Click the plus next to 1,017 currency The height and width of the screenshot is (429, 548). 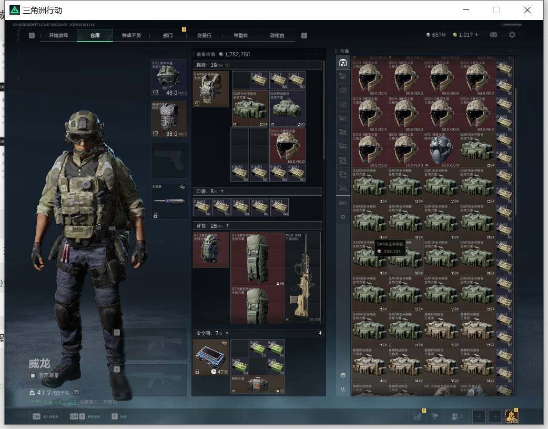tap(476, 35)
